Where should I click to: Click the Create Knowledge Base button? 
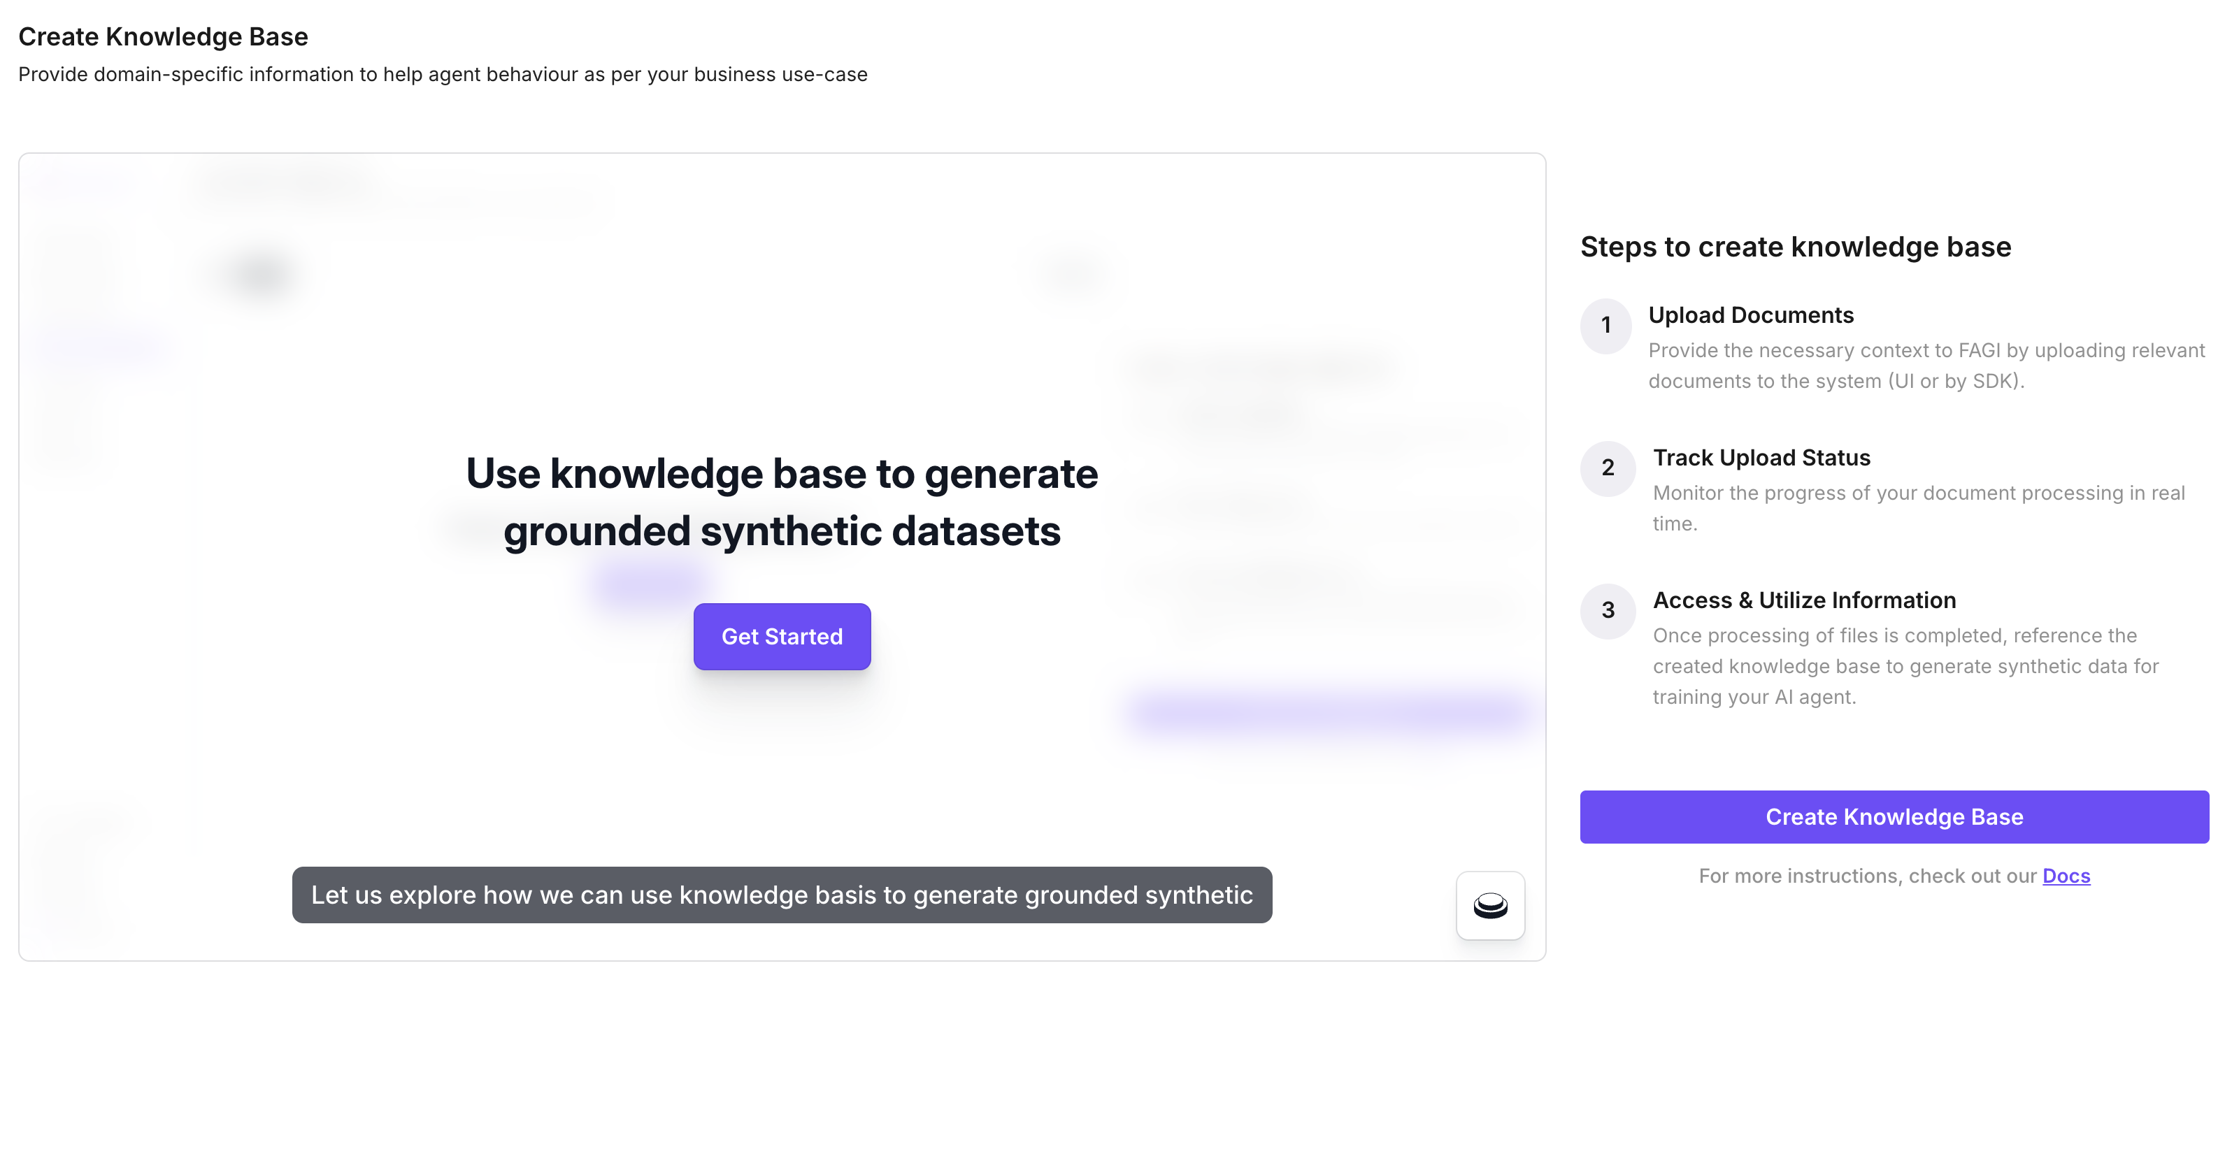click(x=1894, y=817)
